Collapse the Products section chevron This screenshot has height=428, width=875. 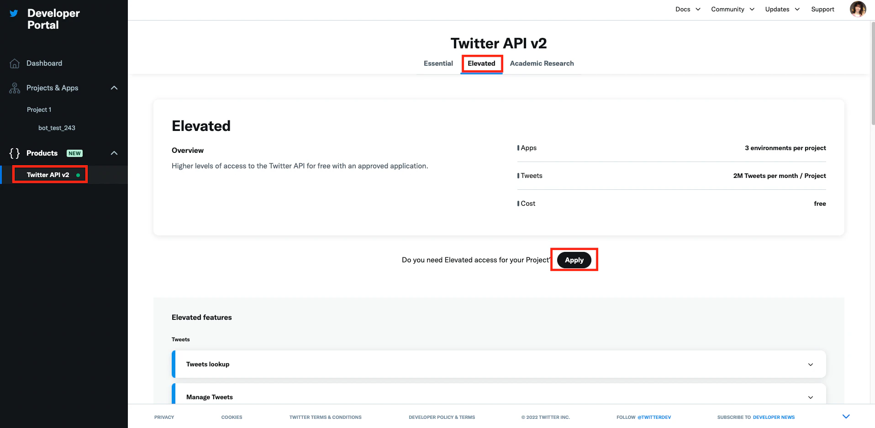(114, 153)
